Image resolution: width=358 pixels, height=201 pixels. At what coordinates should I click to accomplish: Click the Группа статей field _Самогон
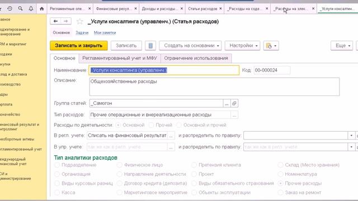pyautogui.click(x=156, y=103)
